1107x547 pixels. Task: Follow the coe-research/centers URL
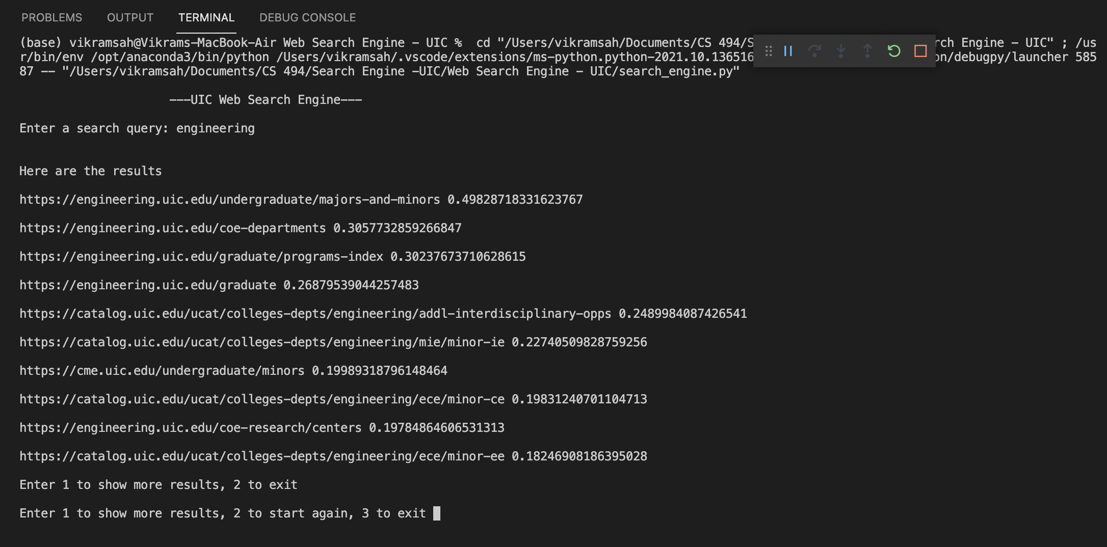[x=190, y=428]
